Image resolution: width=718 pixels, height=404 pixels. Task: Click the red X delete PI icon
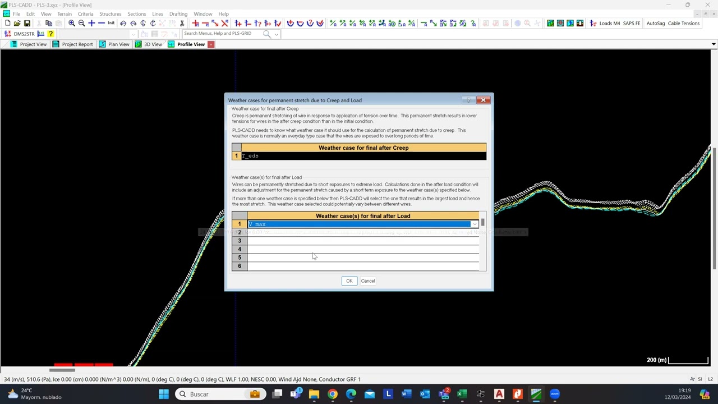tap(225, 23)
